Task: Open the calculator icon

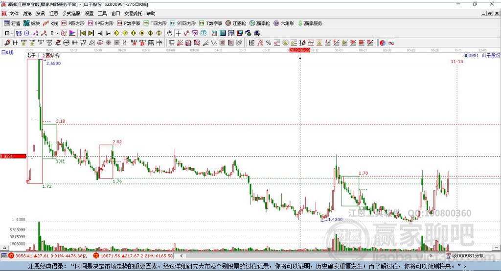Action: coord(223,33)
